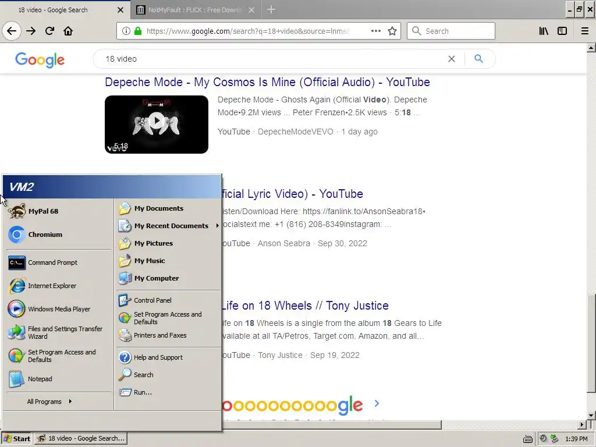The image size is (596, 447).
Task: Click the green padlock security icon
Action: (x=137, y=31)
